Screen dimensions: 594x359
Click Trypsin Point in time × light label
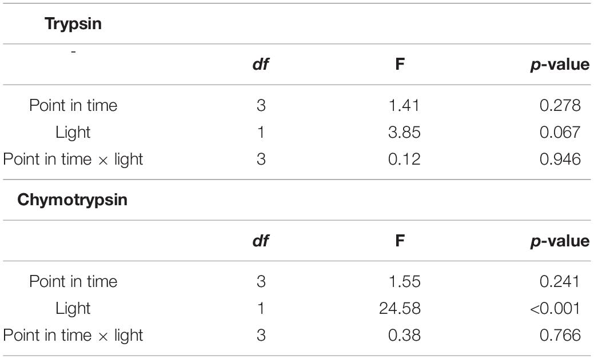[73, 160]
